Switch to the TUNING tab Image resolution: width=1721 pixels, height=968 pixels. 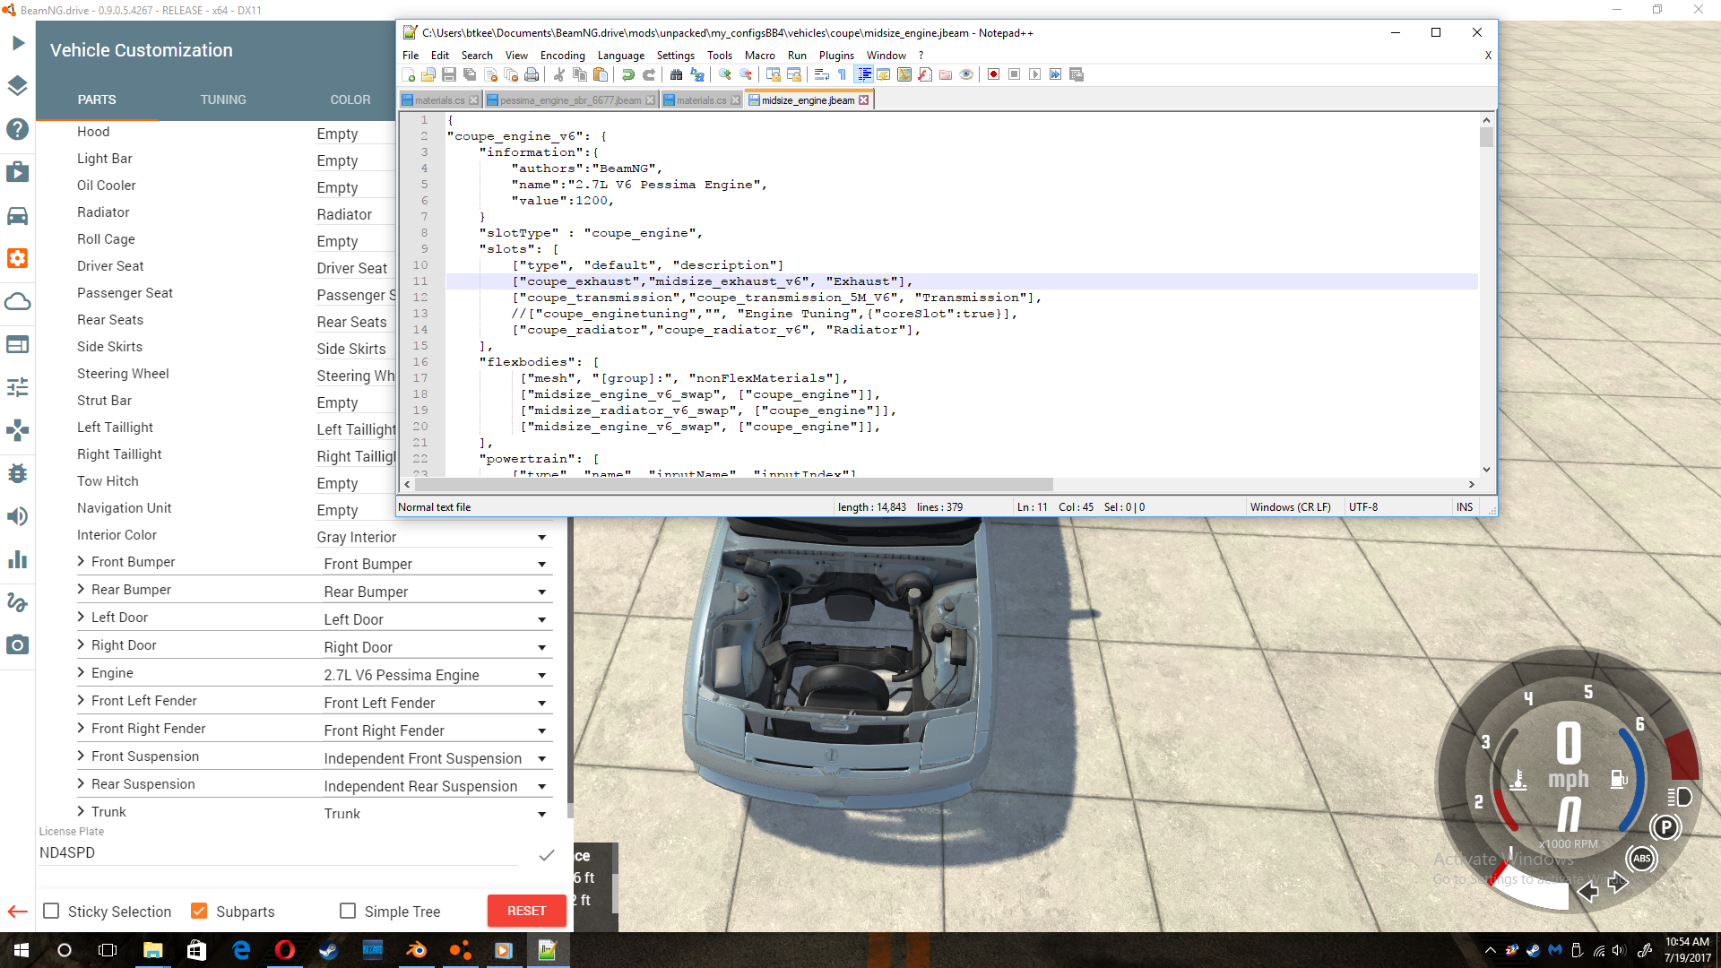coord(223,99)
